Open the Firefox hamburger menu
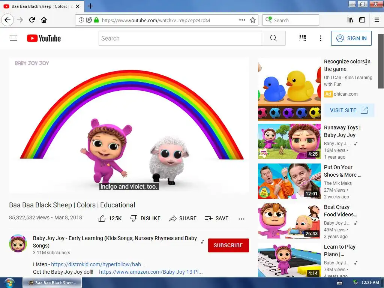384x288 pixels. coord(377,20)
